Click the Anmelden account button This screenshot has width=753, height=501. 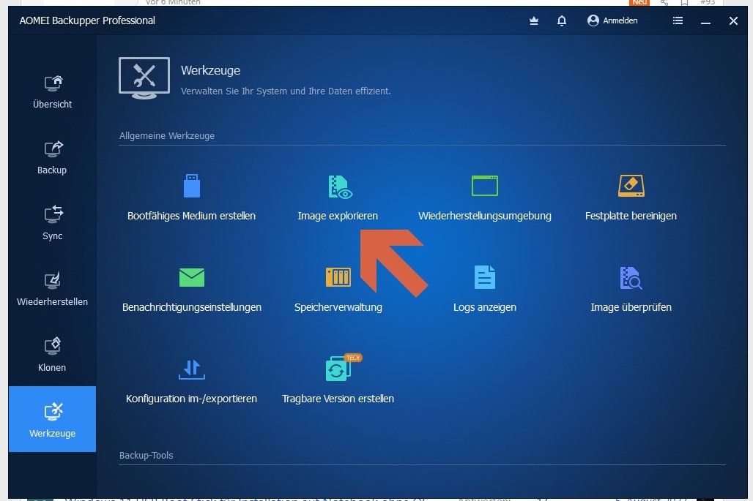613,20
